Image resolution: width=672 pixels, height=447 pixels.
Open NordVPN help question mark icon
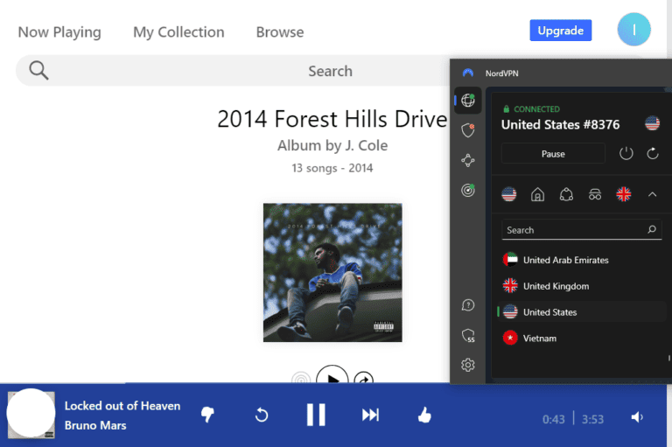(468, 305)
